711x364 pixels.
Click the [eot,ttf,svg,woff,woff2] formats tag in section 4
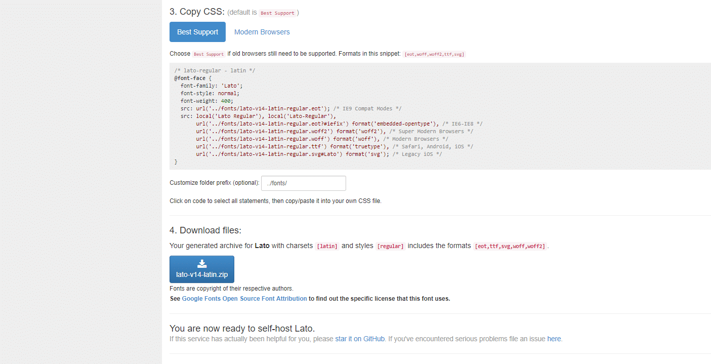pos(510,246)
